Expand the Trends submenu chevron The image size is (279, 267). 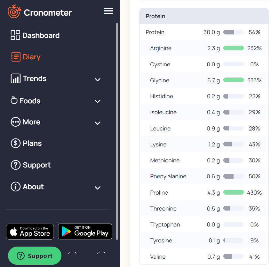pyautogui.click(x=98, y=80)
